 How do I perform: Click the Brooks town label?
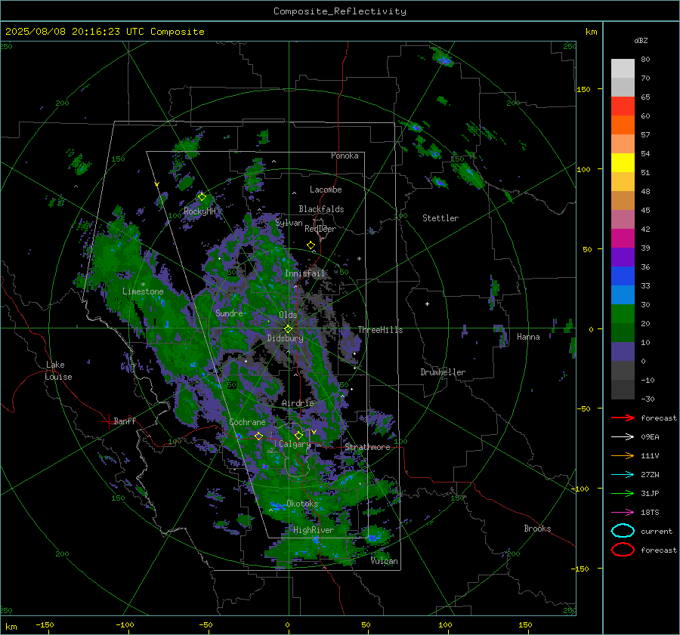point(537,529)
